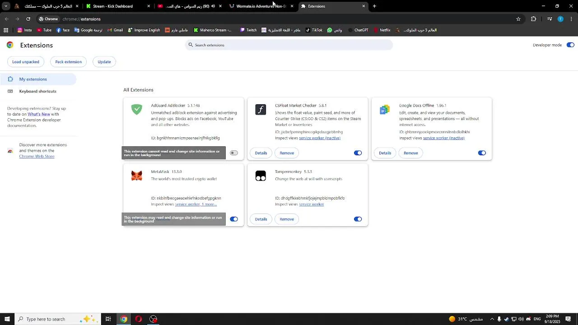Click the magnifier icon in search extensions
This screenshot has width=578, height=325.
tap(191, 45)
